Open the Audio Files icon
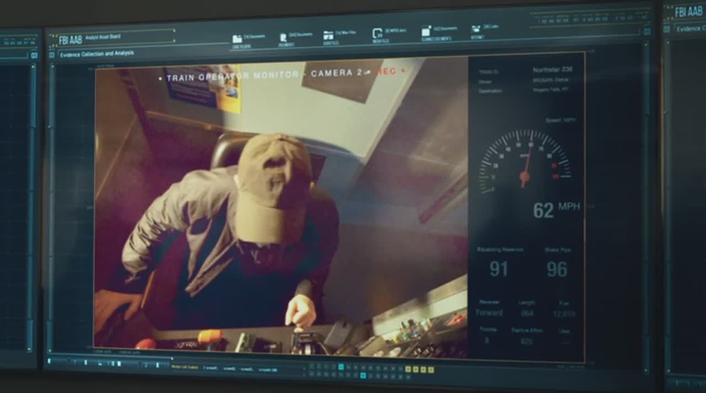 (x=328, y=36)
